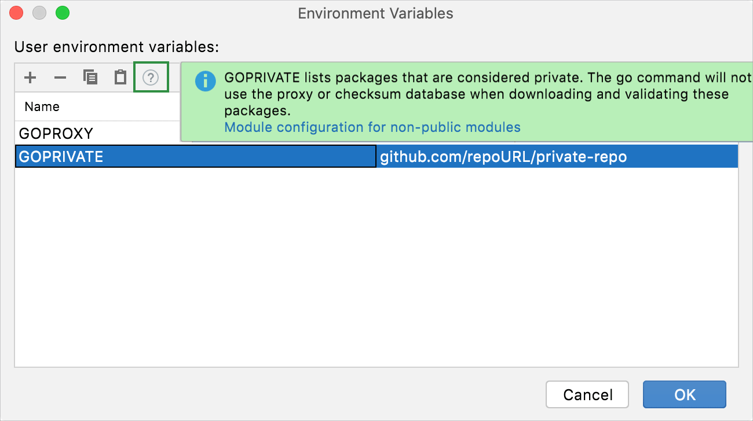Select the highlighted help question-mark icon
Screen dimensions: 753x421
[x=151, y=77]
